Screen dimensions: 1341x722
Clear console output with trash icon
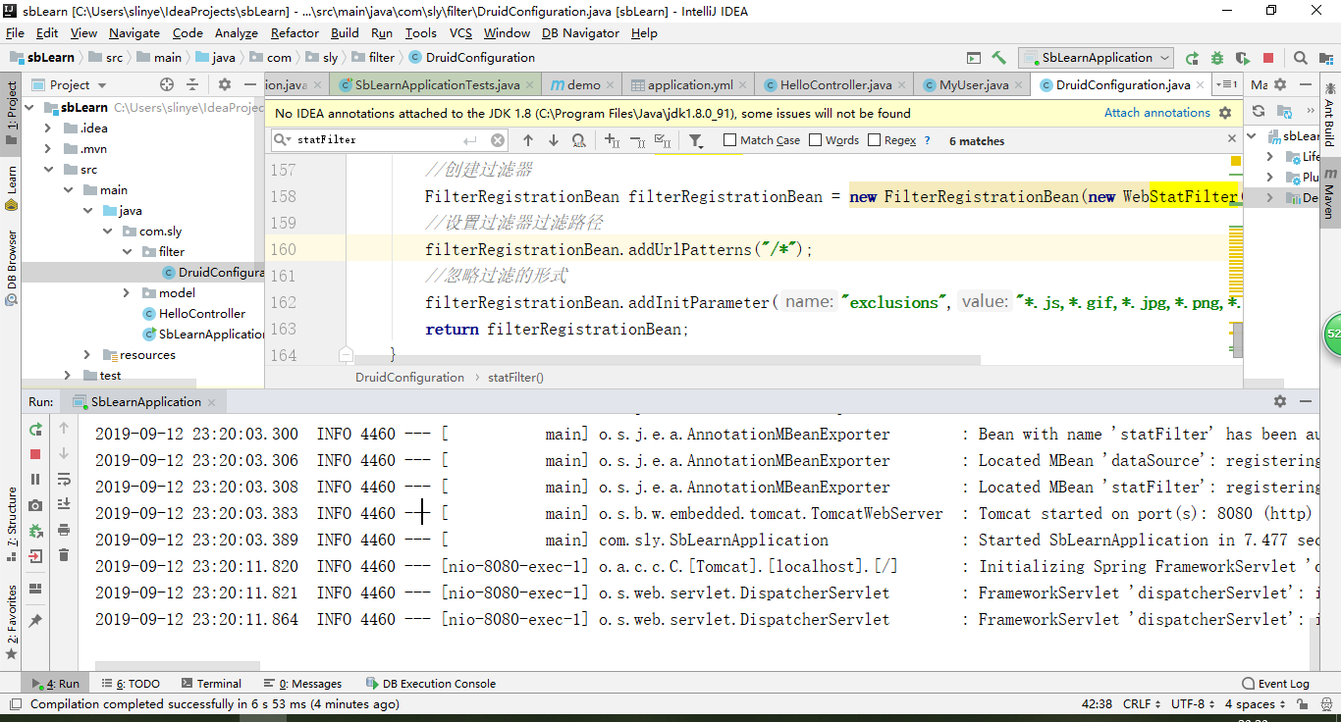pos(64,555)
